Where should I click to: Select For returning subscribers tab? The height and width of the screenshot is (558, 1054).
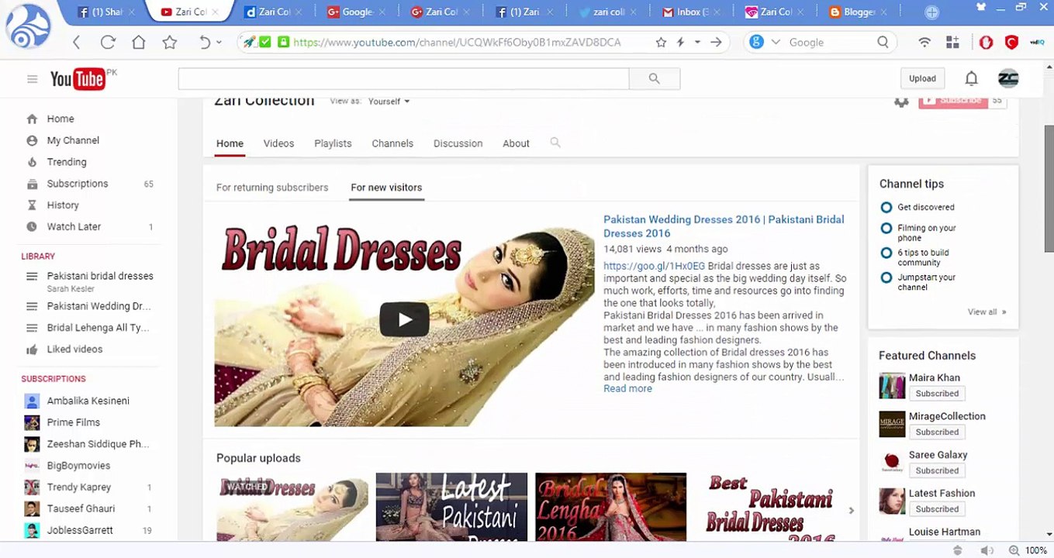coord(272,188)
